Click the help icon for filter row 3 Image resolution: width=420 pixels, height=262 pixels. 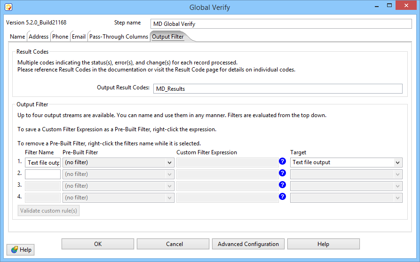[282, 185]
